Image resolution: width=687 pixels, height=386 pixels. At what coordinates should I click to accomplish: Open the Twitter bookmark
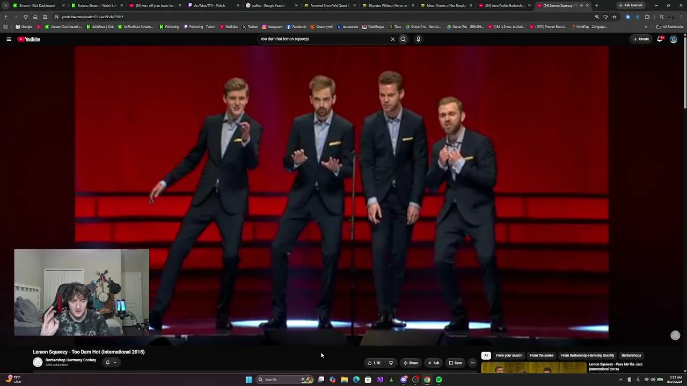point(250,27)
